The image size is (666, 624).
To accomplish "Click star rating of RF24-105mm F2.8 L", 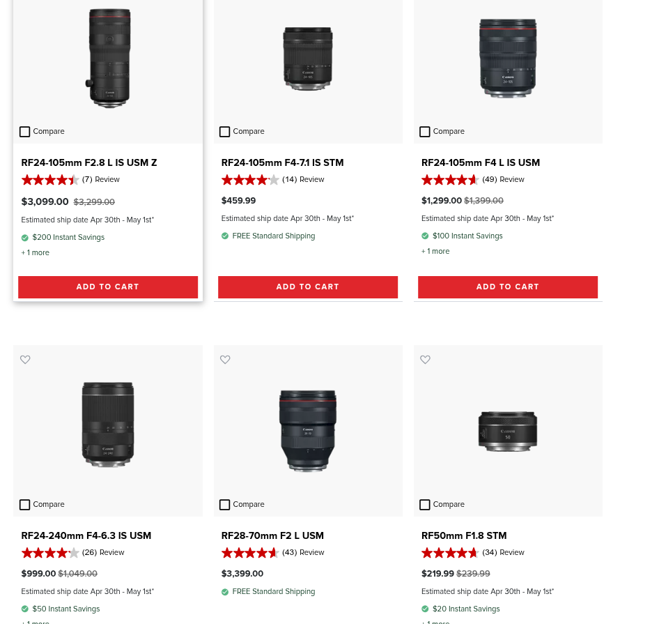I will 50,180.
